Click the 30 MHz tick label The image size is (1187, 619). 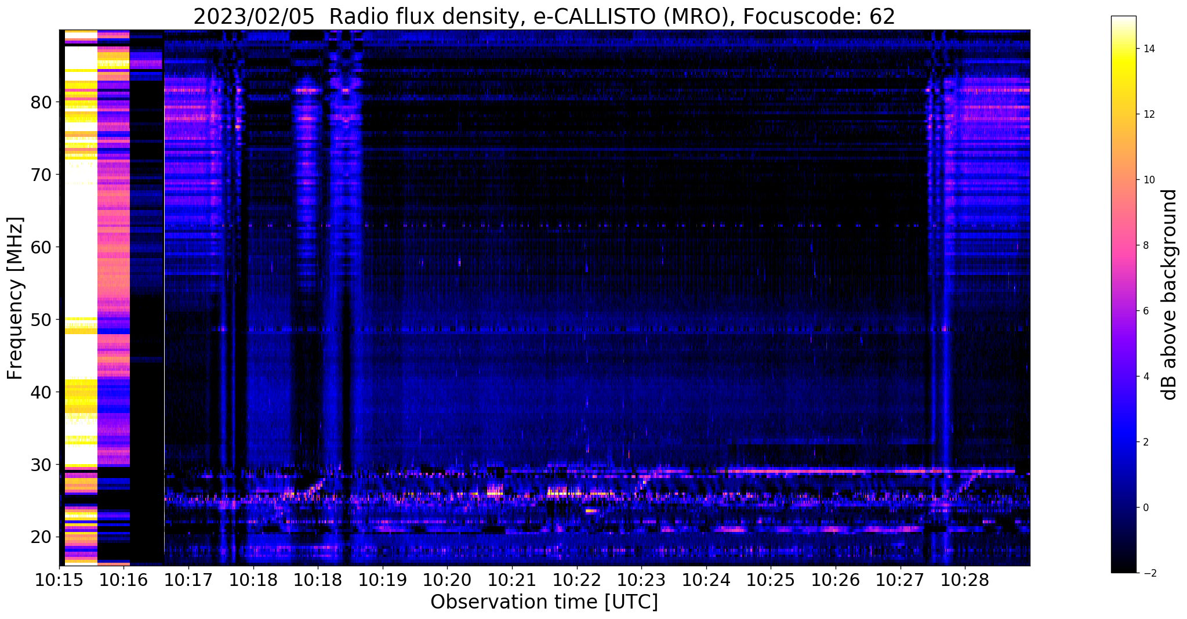coord(41,465)
